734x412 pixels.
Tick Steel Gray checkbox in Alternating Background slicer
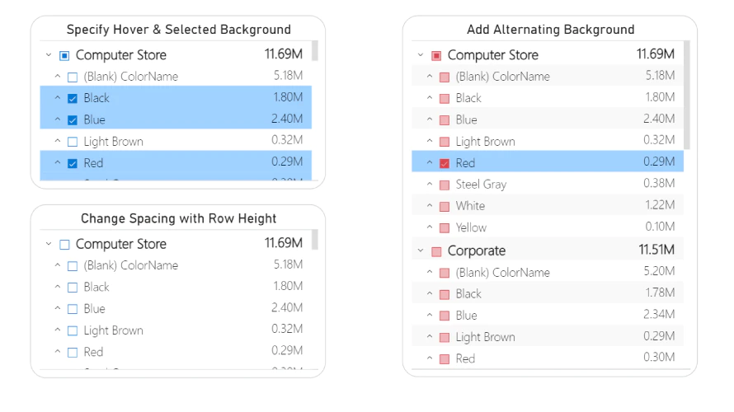pos(445,185)
